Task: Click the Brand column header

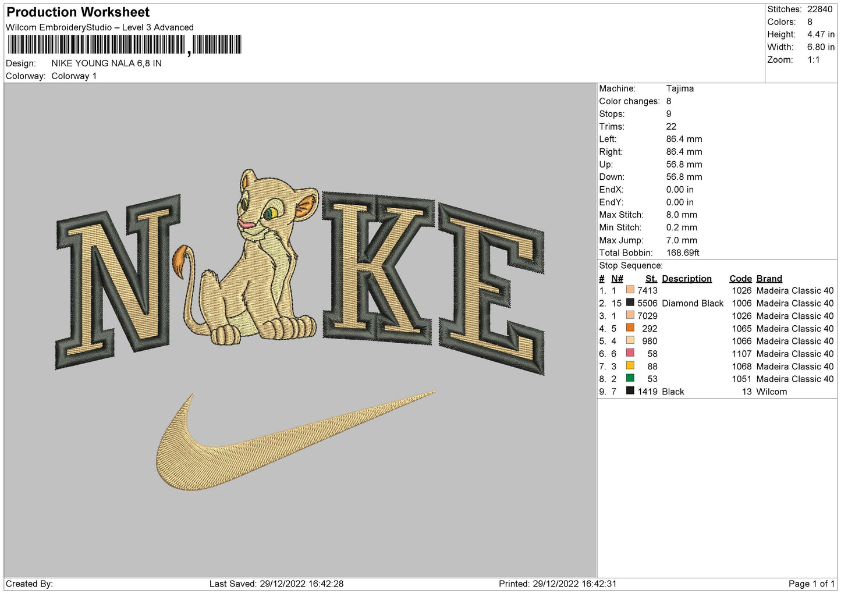Action: click(769, 279)
